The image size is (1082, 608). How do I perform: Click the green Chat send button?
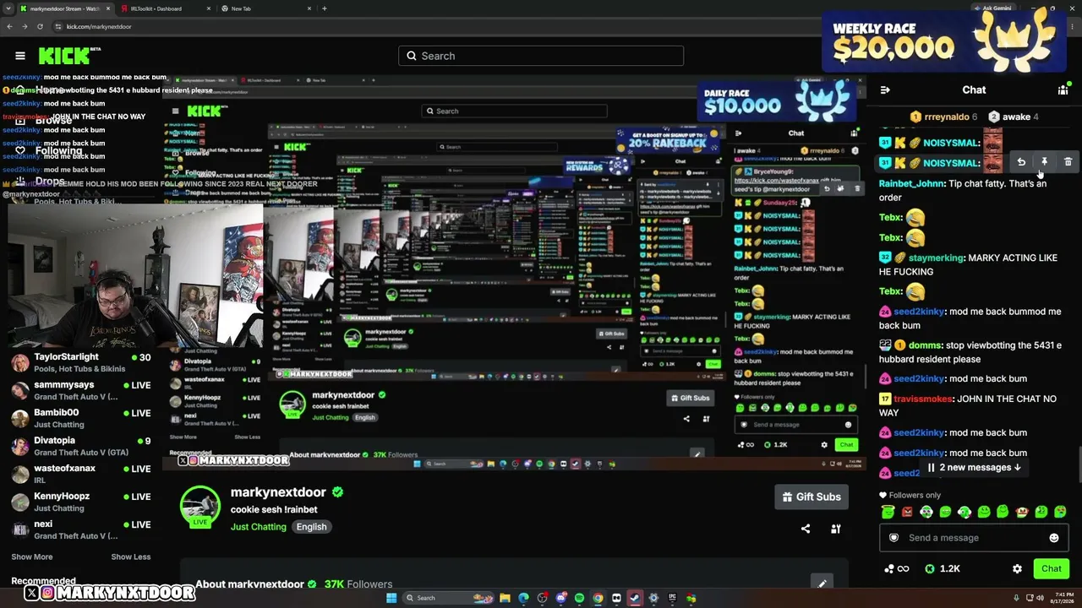[1052, 569]
